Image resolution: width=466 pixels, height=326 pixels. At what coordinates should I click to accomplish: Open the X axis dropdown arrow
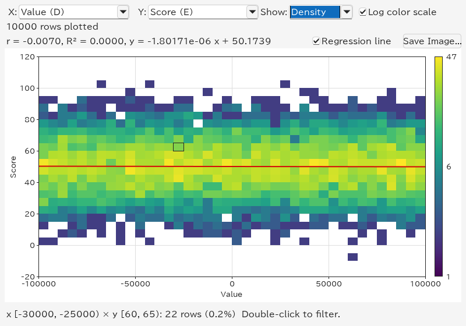pyautogui.click(x=123, y=12)
